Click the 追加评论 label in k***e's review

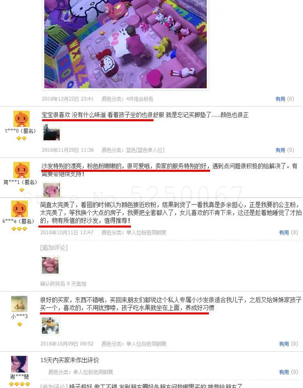pyautogui.click(x=54, y=248)
